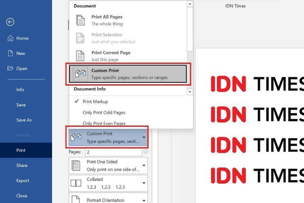Select Only Print Odd Pages
Image resolution: width=304 pixels, height=203 pixels.
pyautogui.click(x=131, y=112)
